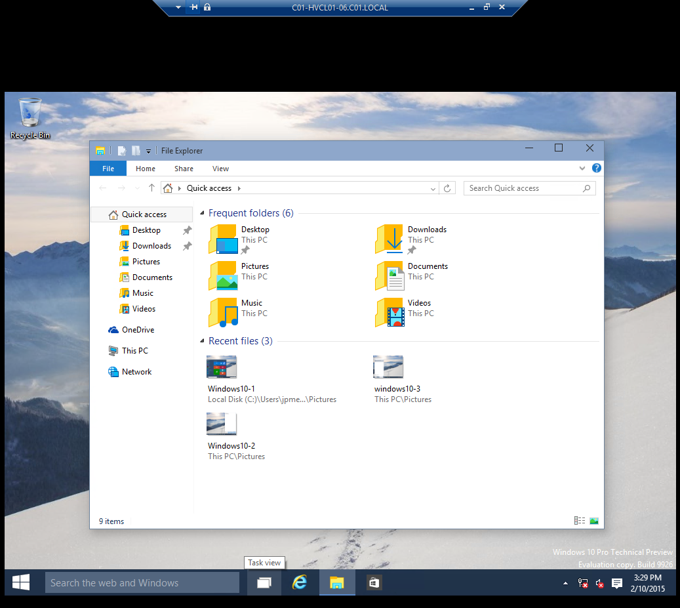Select the Windows10-1 recent file thumbnail

222,367
